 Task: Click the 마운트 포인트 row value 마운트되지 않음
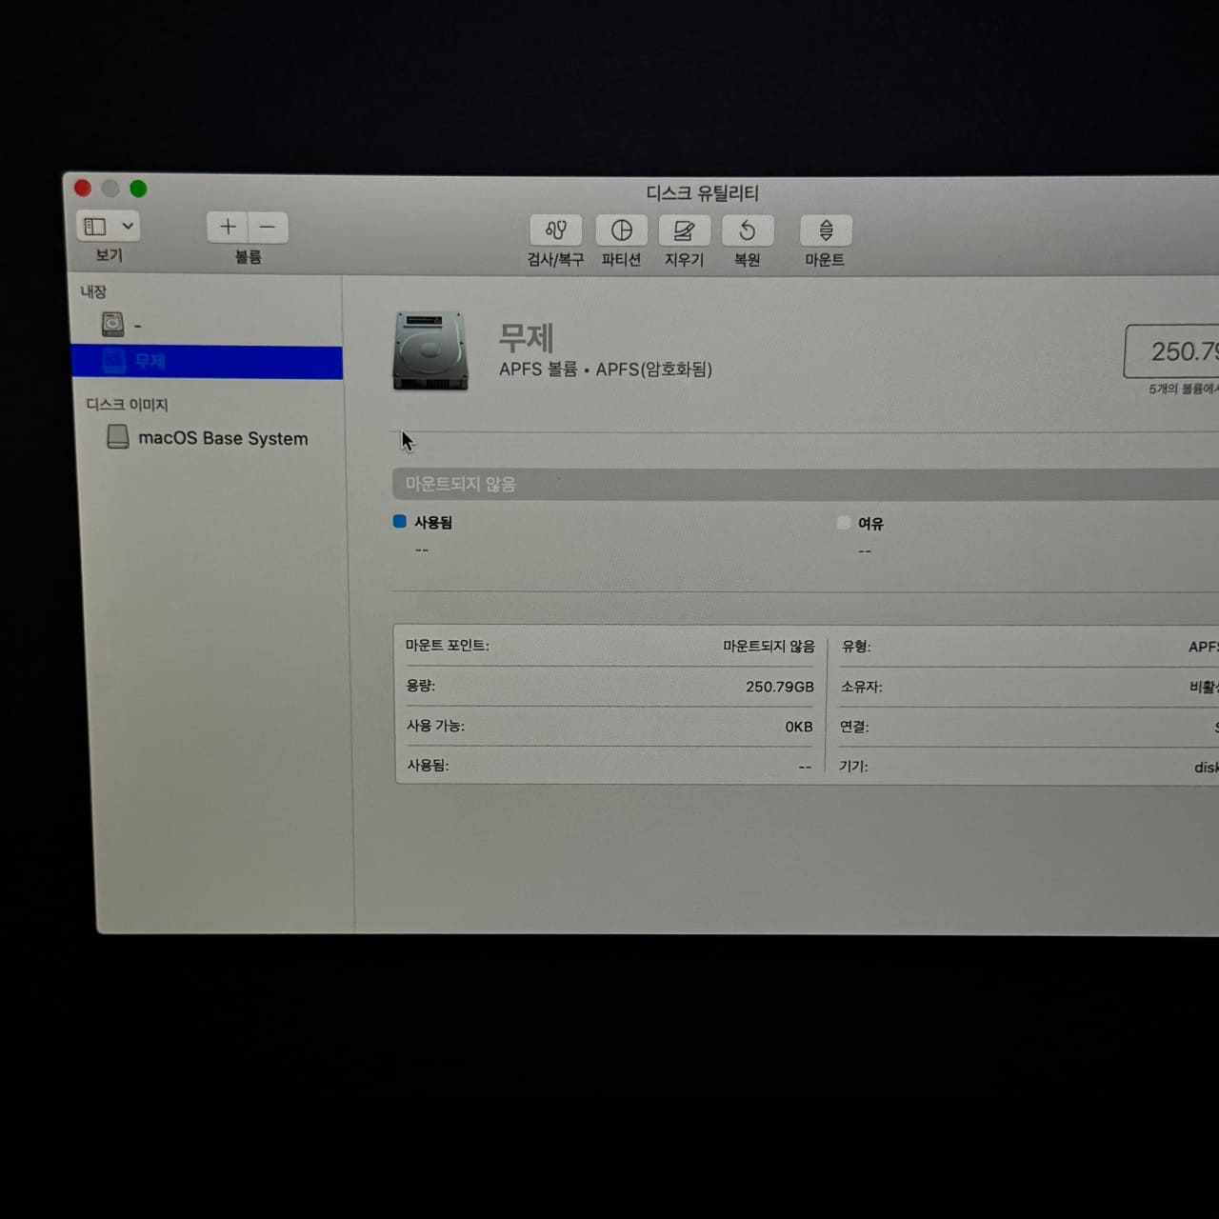point(769,647)
